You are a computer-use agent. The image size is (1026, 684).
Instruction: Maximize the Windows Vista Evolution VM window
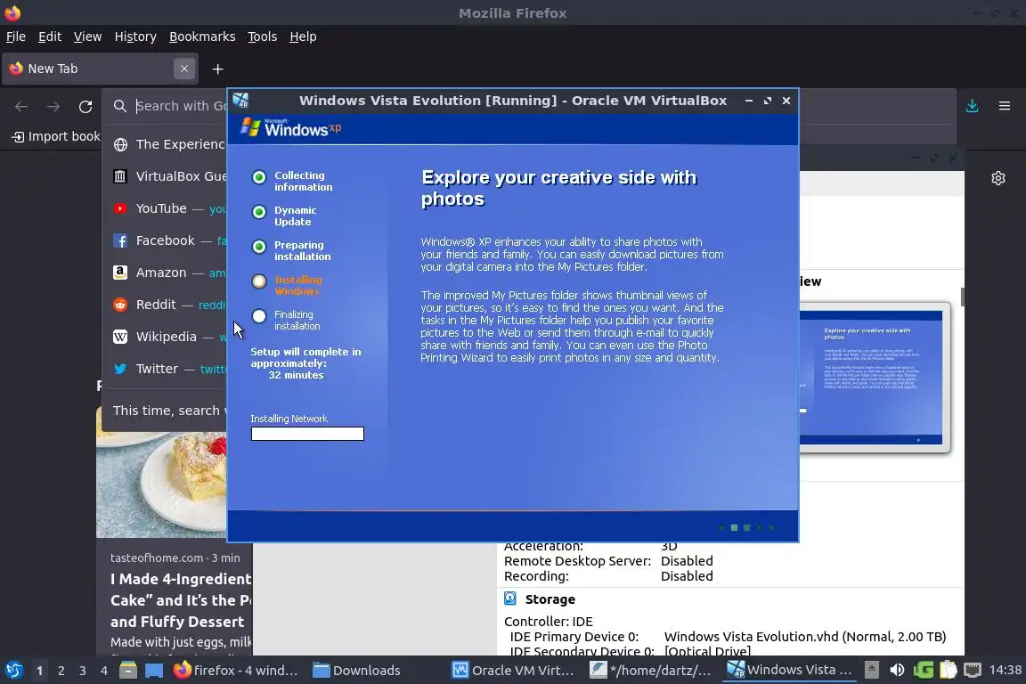(768, 101)
